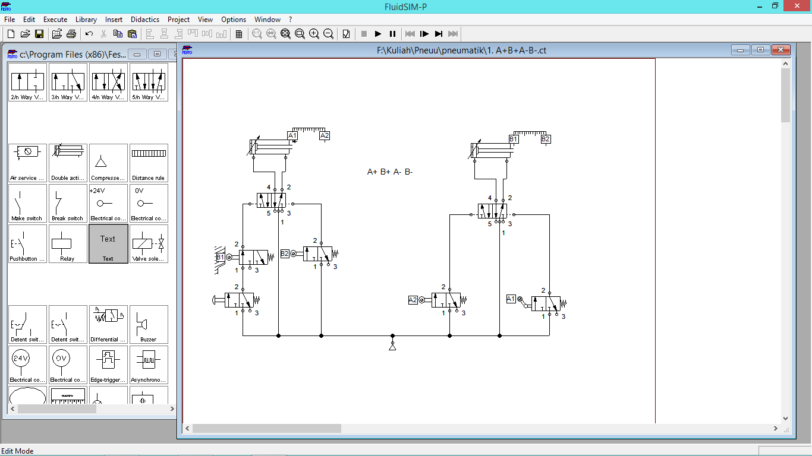Open the Insert menu

pos(114,19)
